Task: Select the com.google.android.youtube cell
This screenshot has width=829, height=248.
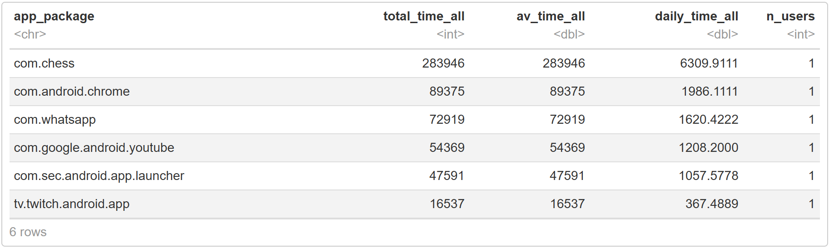Action: point(94,148)
